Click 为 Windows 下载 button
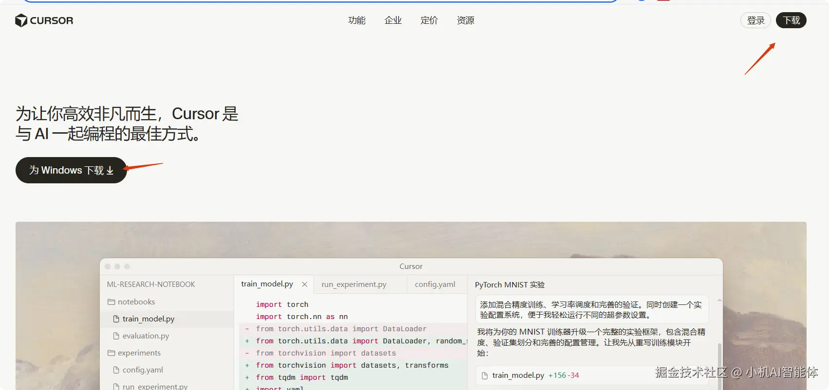 click(71, 170)
